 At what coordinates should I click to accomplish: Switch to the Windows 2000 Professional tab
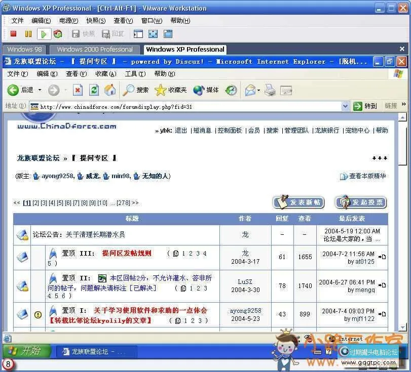point(94,50)
